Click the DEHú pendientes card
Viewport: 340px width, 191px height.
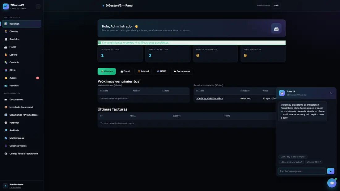[263, 53]
